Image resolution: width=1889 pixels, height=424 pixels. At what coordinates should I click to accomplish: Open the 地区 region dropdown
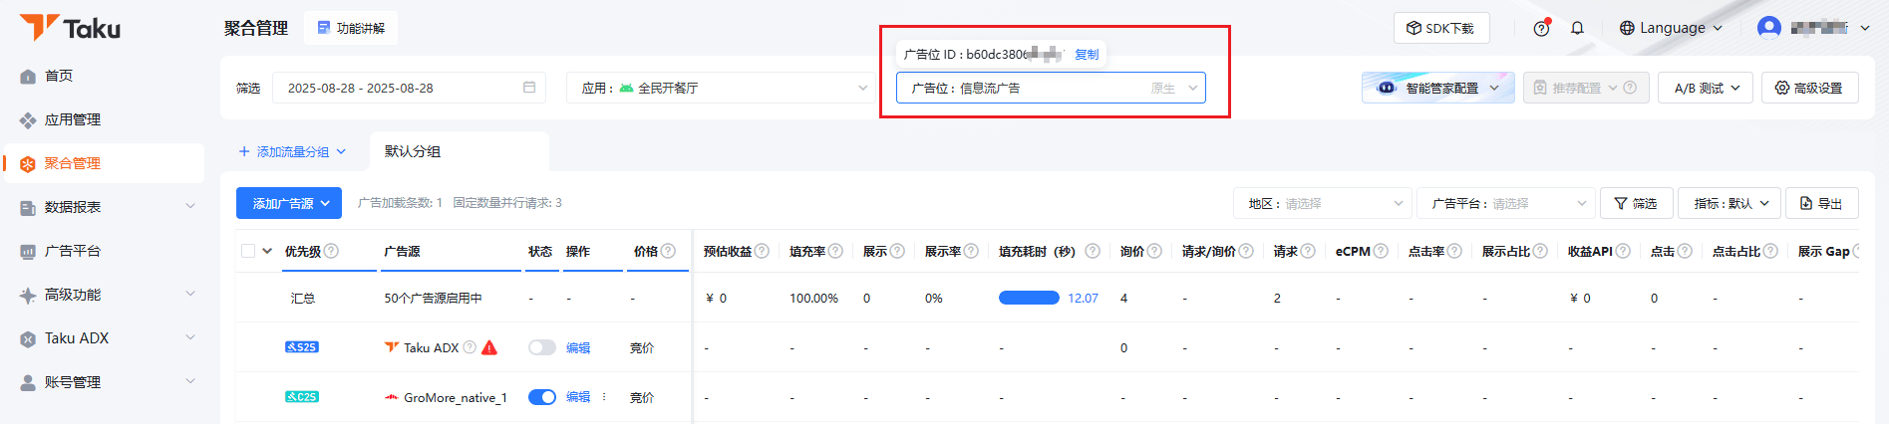pos(1322,203)
